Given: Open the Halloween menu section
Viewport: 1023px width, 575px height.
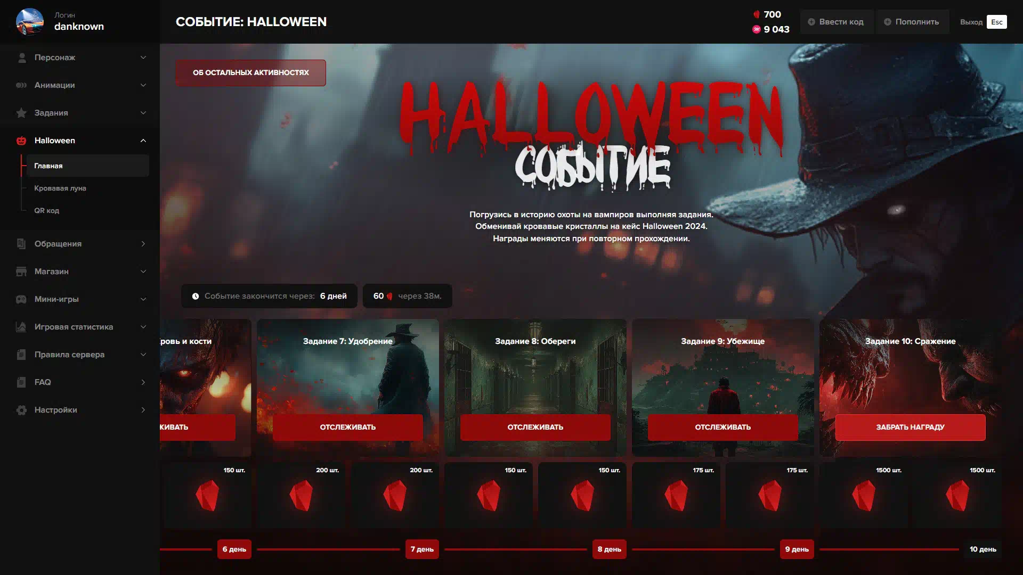Looking at the screenshot, I should pos(80,141).
